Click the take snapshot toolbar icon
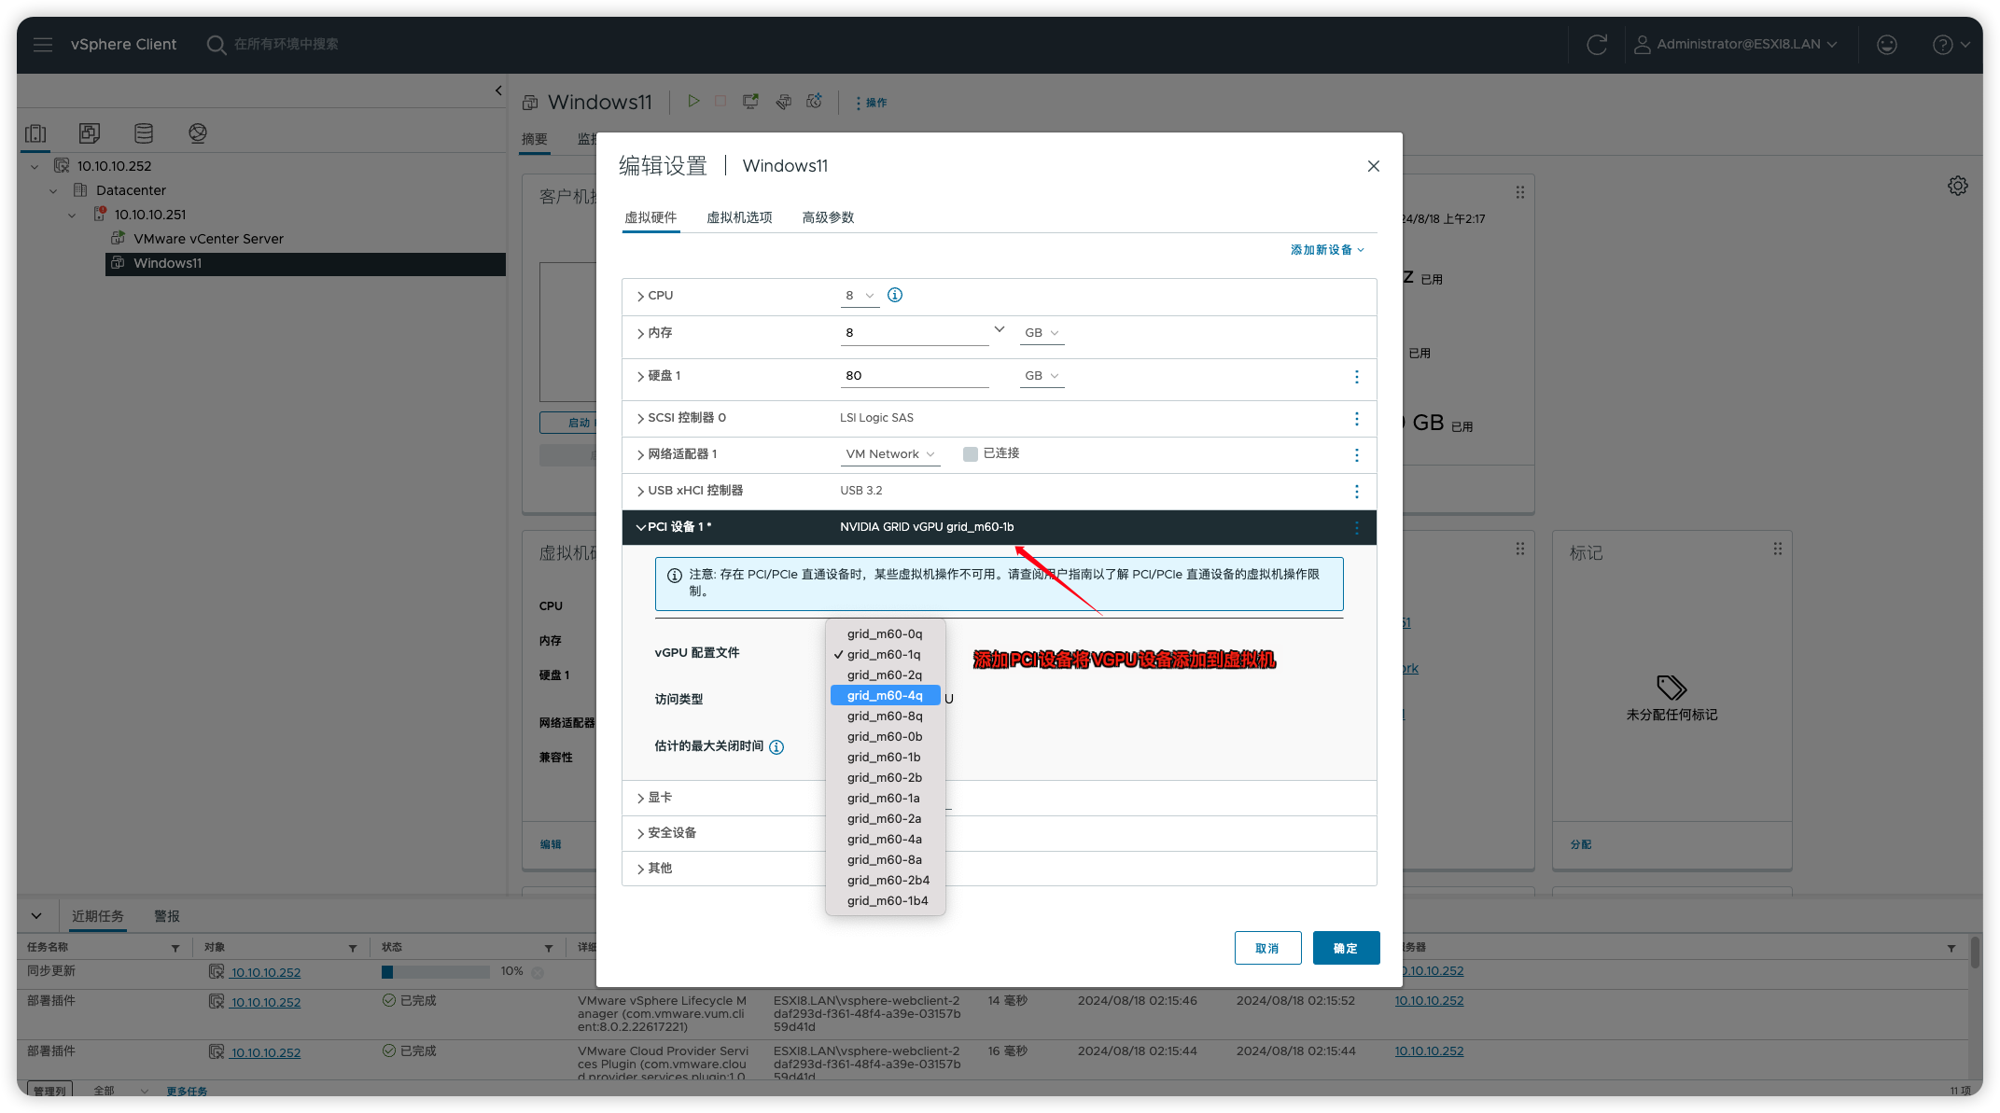 point(815,101)
